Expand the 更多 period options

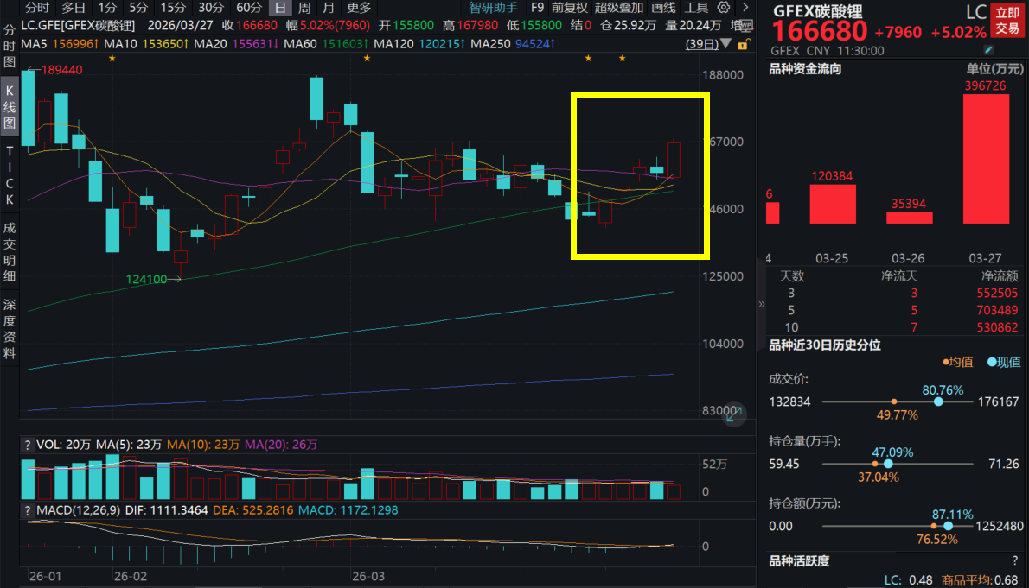point(359,8)
